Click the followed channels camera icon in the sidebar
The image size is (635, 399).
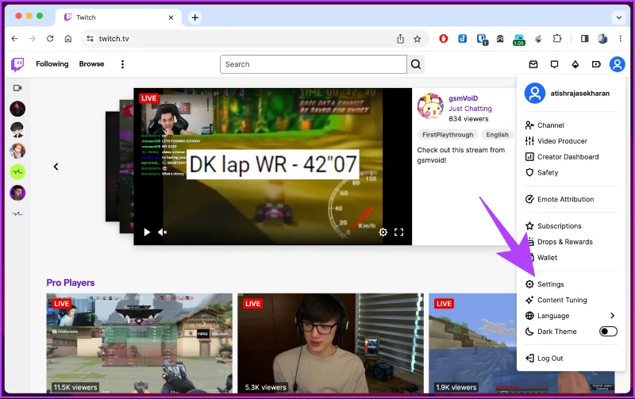click(x=17, y=88)
